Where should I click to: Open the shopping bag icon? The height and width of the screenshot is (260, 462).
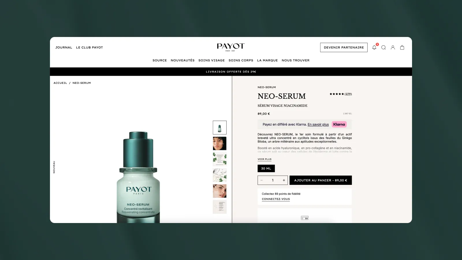click(x=402, y=47)
